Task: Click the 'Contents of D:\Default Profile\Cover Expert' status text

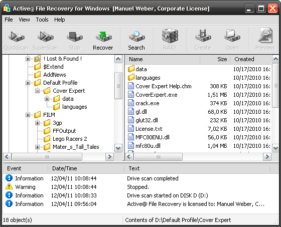Action: tap(178, 220)
